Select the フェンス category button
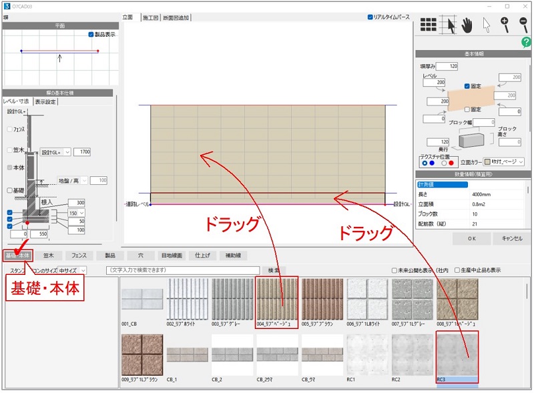Viewport: 534px width, 393px height. coord(79,256)
